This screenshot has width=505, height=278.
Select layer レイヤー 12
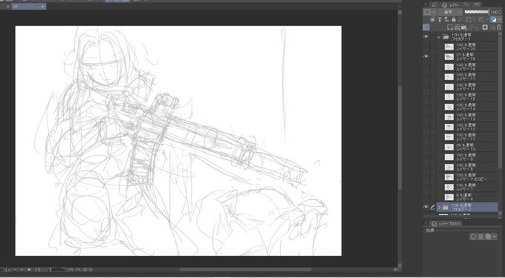tap(468, 127)
